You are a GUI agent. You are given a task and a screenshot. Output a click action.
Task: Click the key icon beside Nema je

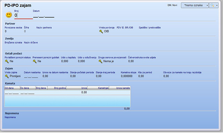100,61
